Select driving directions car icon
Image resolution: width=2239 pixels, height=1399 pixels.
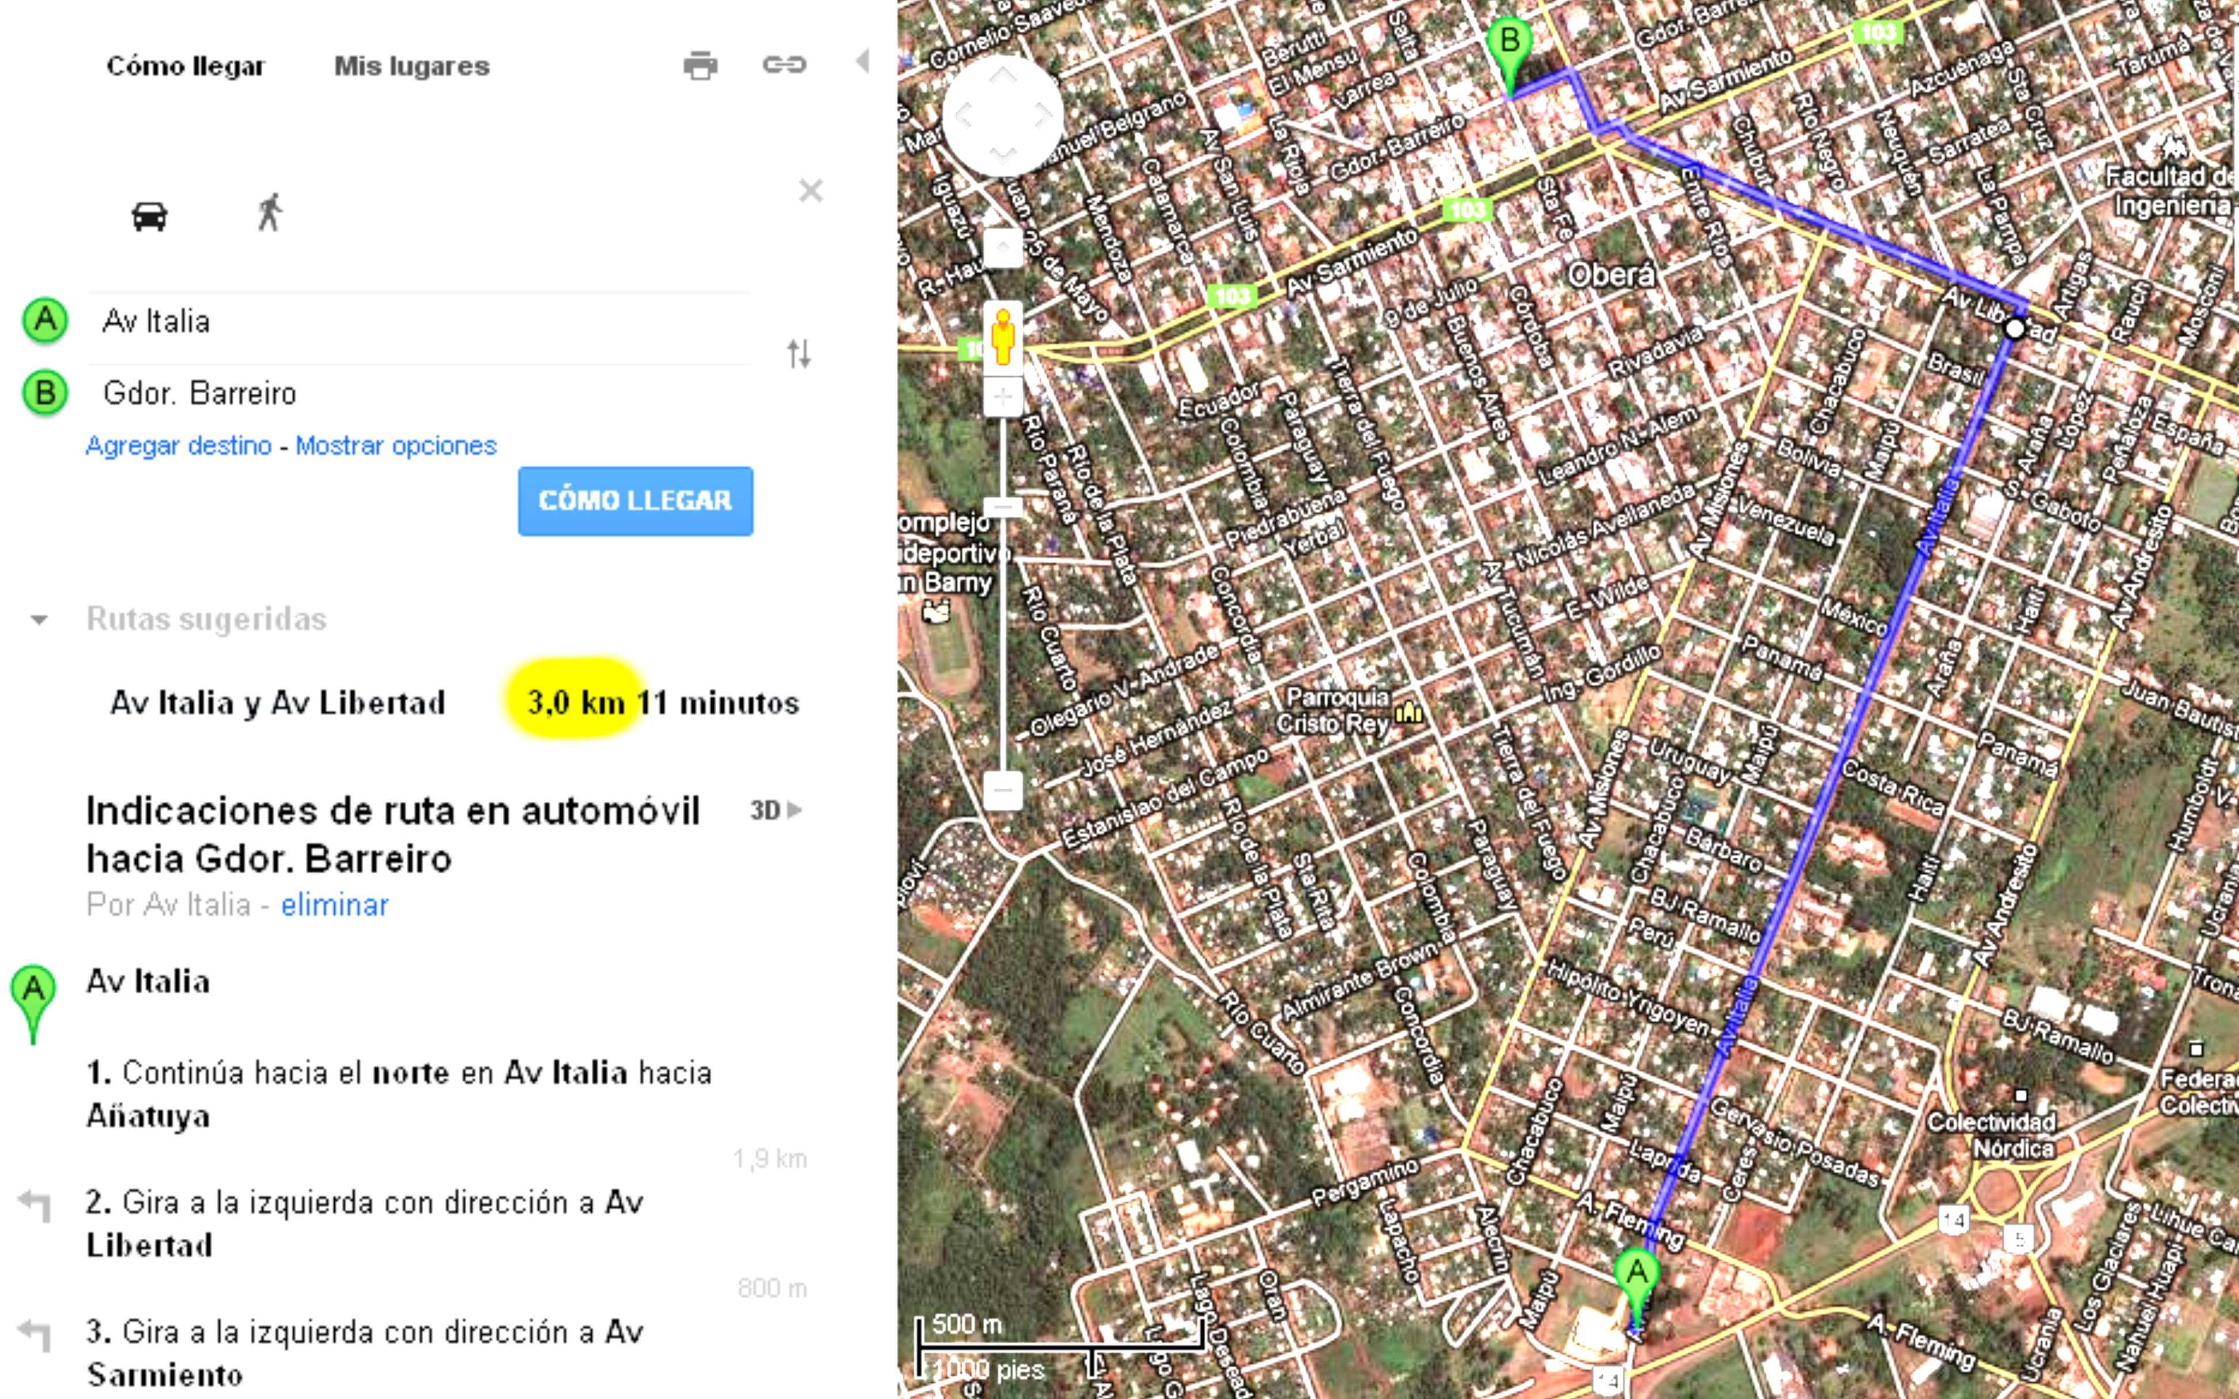coord(149,216)
